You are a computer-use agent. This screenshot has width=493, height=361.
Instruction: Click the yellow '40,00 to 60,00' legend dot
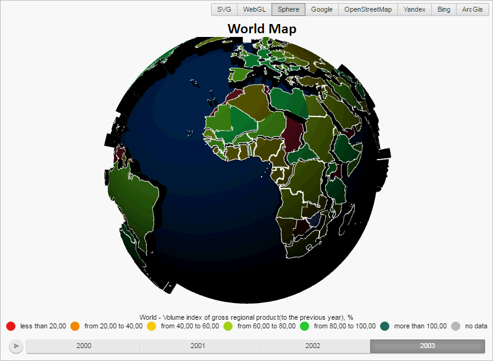[152, 326]
